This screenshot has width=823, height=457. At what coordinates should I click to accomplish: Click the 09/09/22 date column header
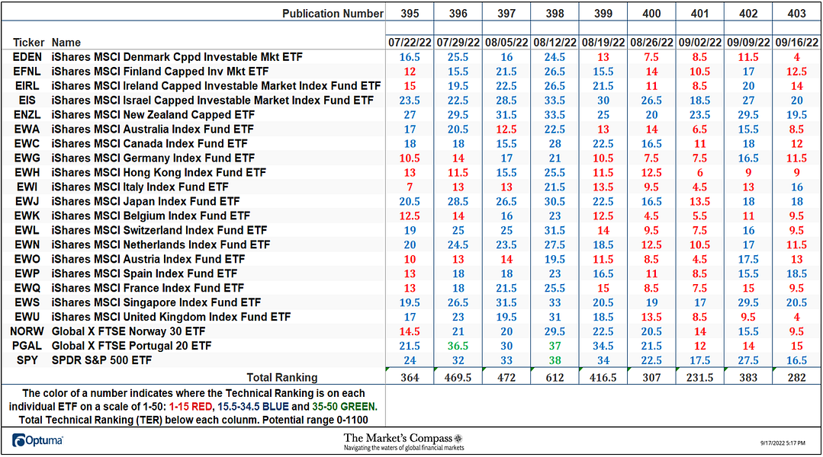pos(748,43)
